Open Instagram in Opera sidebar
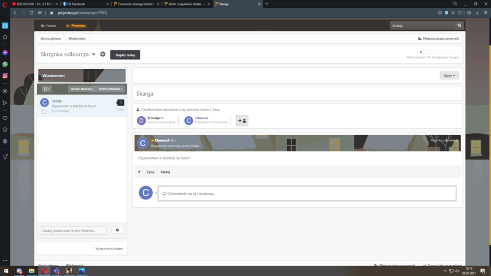 [5, 76]
